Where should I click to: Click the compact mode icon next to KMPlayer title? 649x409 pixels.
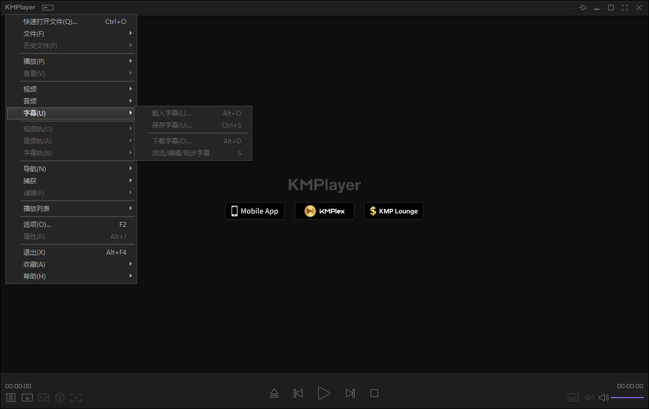click(x=48, y=8)
